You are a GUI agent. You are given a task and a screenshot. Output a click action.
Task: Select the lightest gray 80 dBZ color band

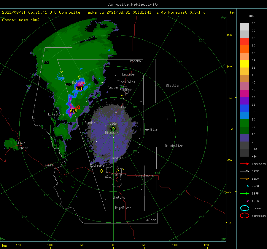(x=244, y=27)
